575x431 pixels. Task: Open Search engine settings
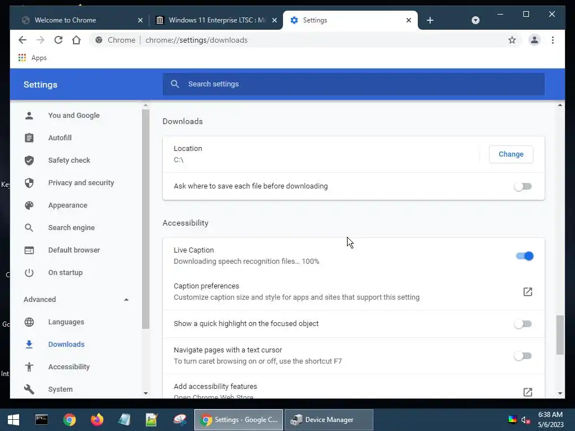click(71, 228)
